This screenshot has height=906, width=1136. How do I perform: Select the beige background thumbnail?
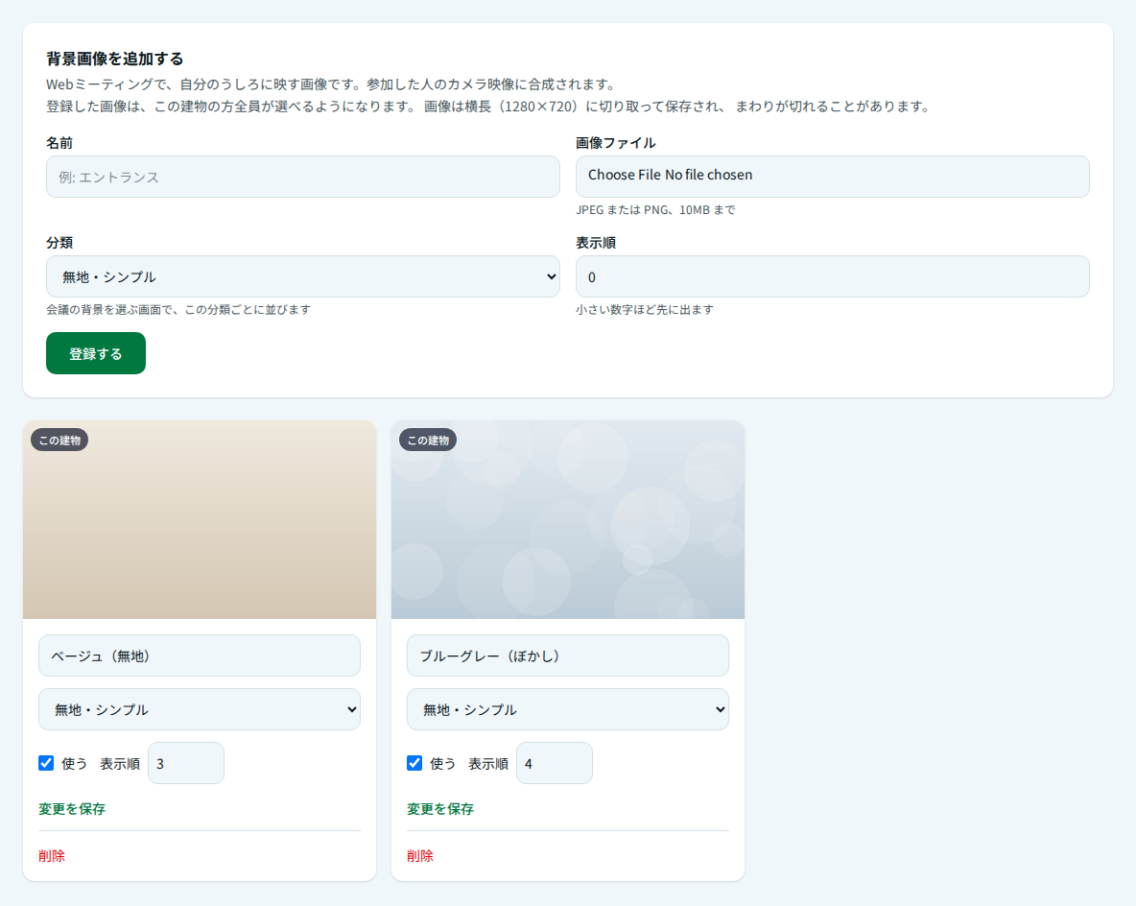[x=200, y=519]
